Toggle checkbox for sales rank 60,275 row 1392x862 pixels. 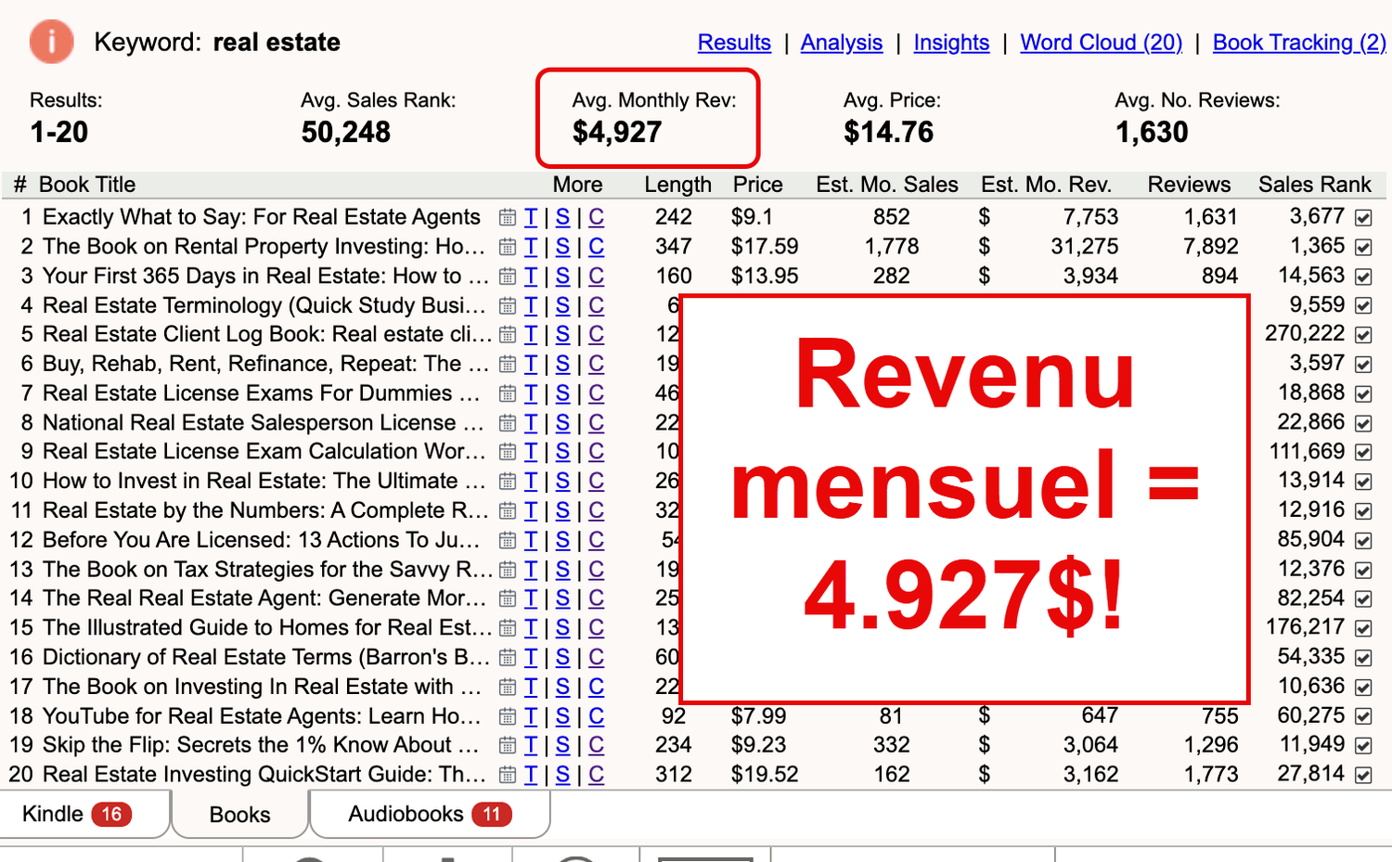point(1363,717)
